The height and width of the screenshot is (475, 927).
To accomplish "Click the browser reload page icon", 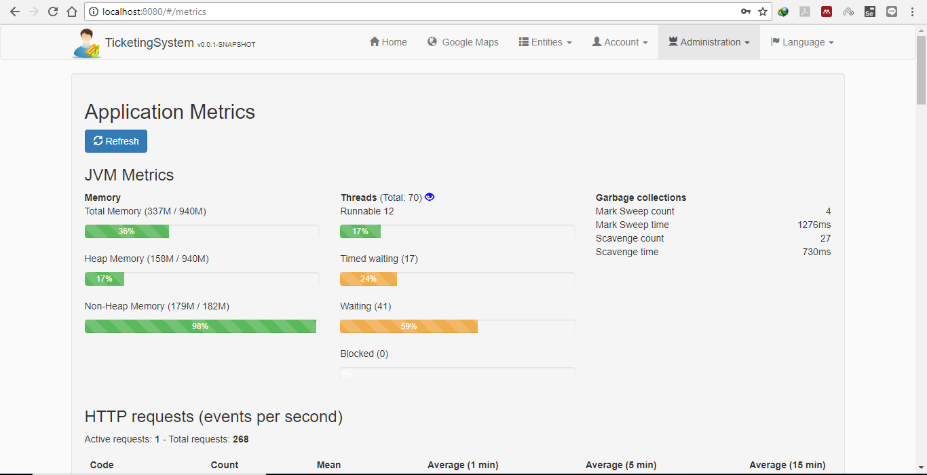I will 53,12.
